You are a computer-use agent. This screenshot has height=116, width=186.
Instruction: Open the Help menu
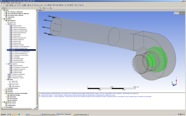click(19, 3)
